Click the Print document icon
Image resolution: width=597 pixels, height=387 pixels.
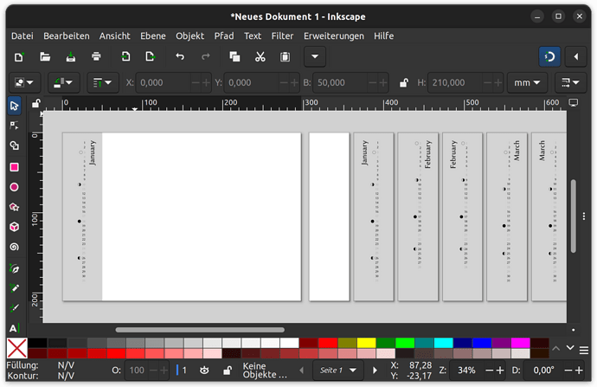tap(96, 57)
